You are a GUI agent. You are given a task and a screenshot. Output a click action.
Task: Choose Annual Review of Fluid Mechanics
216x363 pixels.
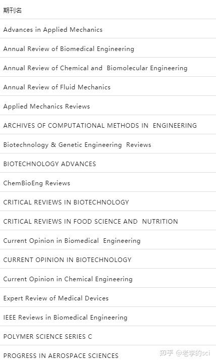[x=57, y=87]
